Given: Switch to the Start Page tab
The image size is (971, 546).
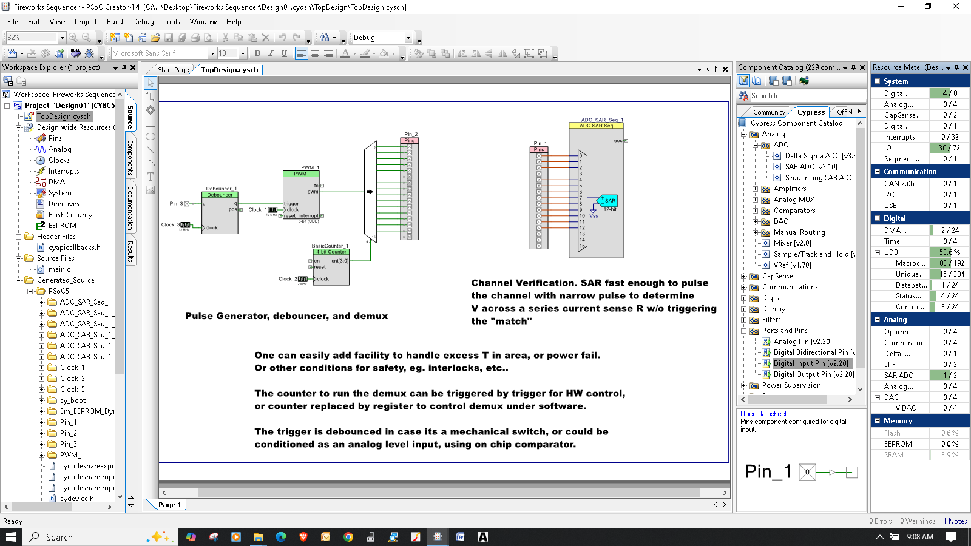Looking at the screenshot, I should click(x=173, y=70).
